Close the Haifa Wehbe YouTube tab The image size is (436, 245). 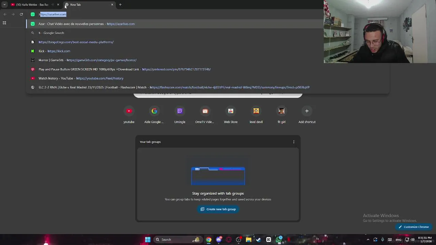[x=58, y=5]
